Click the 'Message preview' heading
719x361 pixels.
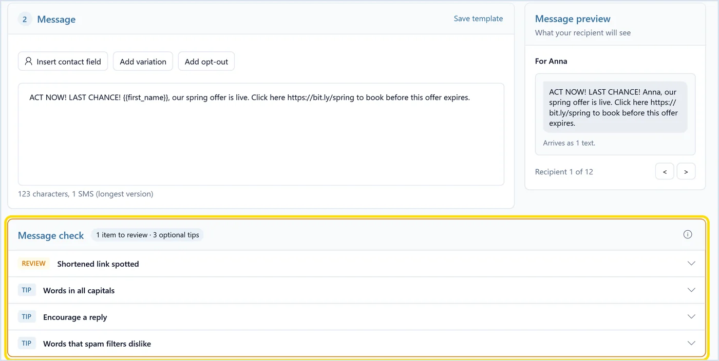coord(573,19)
